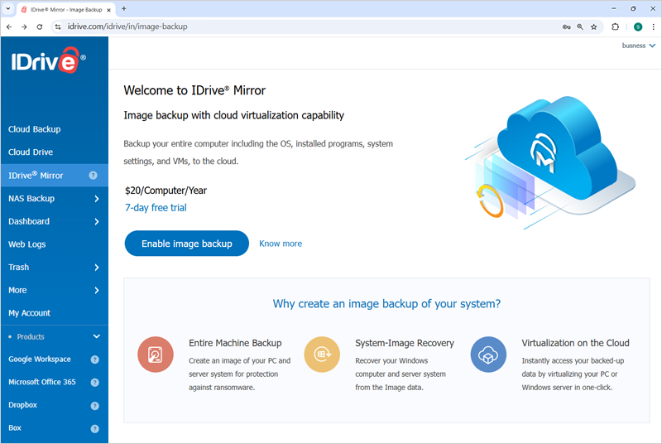This screenshot has height=444, width=662.
Task: Open the business account dropdown
Action: (638, 46)
